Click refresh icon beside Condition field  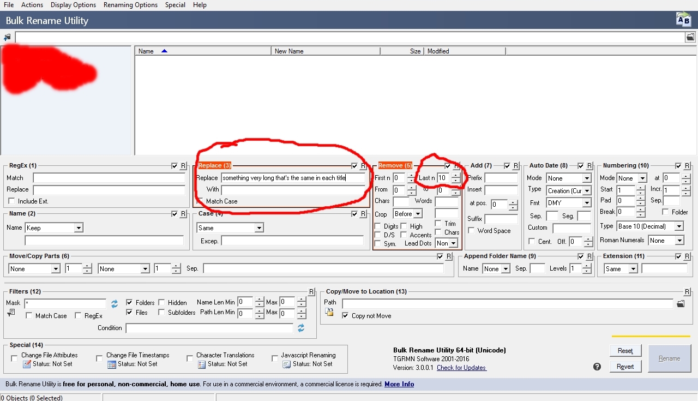[300, 328]
